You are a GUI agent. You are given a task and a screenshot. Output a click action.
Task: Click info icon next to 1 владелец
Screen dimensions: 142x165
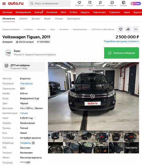click(33, 143)
